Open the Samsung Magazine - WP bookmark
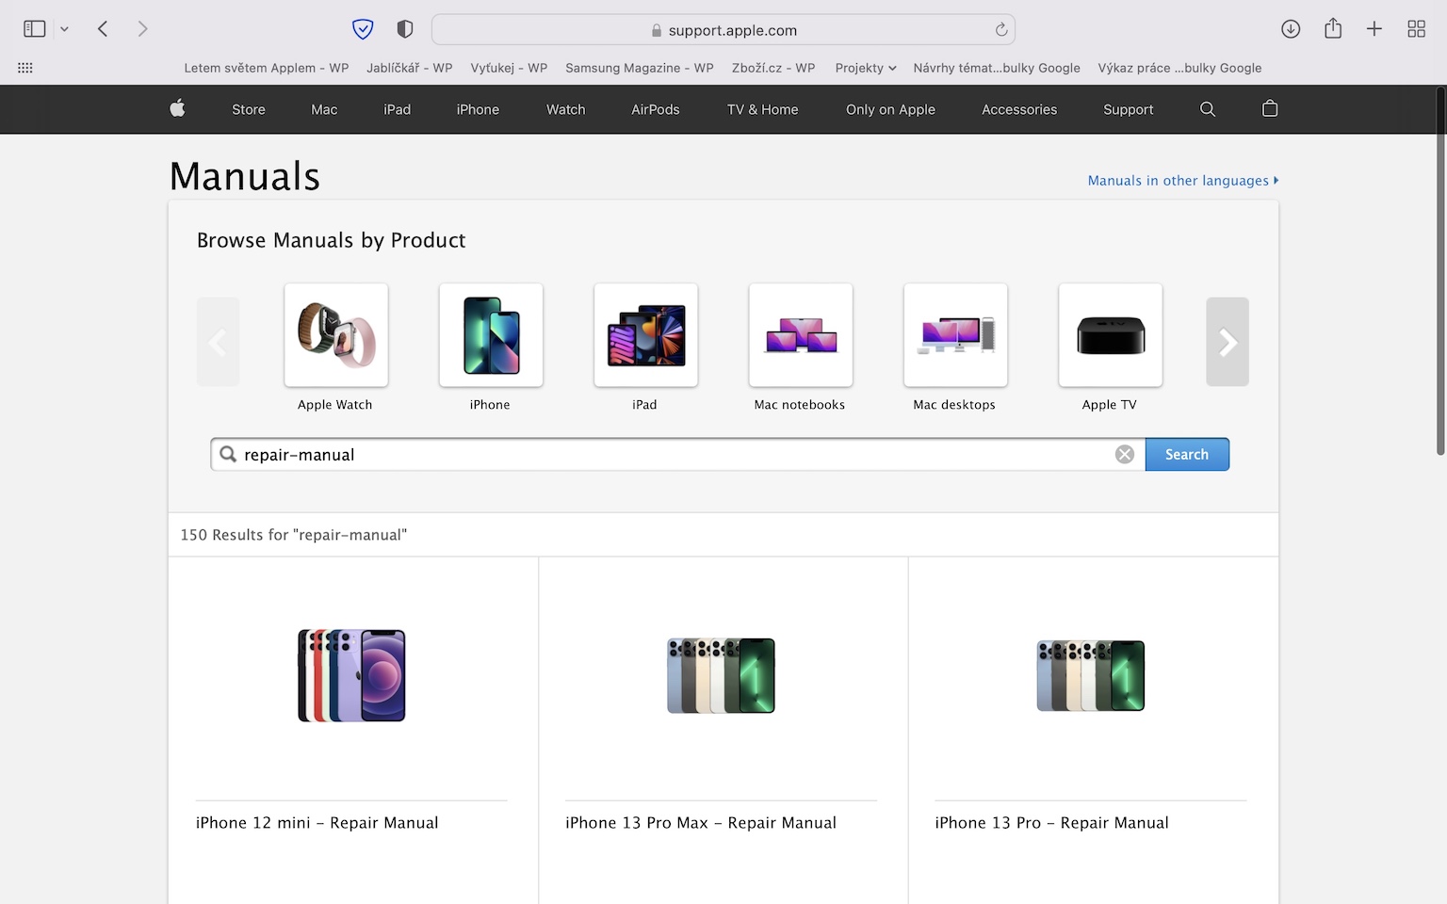The height and width of the screenshot is (904, 1447). 640,68
